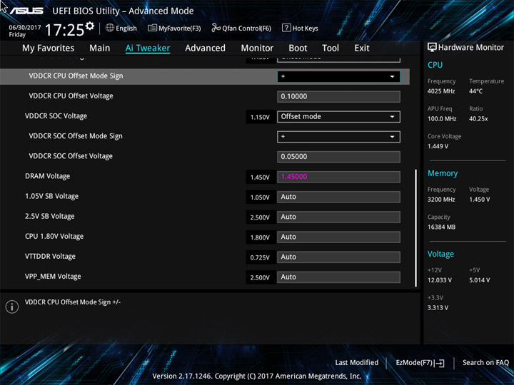This screenshot has height=385, width=514.
Task: Click the Qfan Control(F6) label
Action: (246, 29)
